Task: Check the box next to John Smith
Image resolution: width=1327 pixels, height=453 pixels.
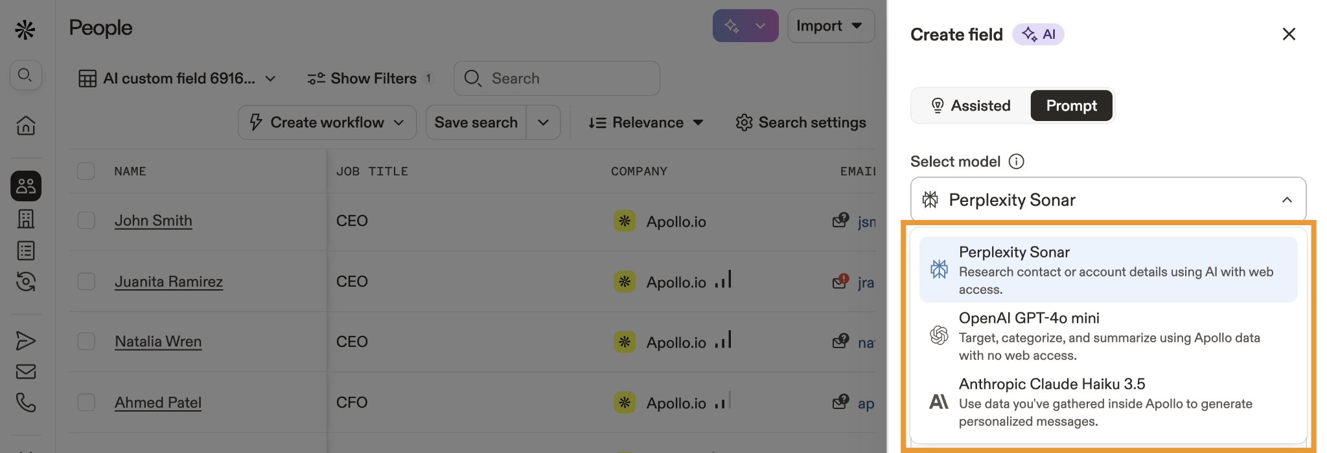Action: pos(86,221)
